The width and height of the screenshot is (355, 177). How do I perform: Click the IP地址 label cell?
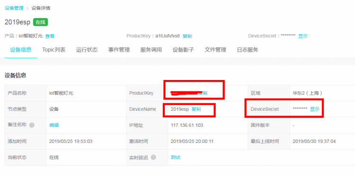[x=147, y=125]
